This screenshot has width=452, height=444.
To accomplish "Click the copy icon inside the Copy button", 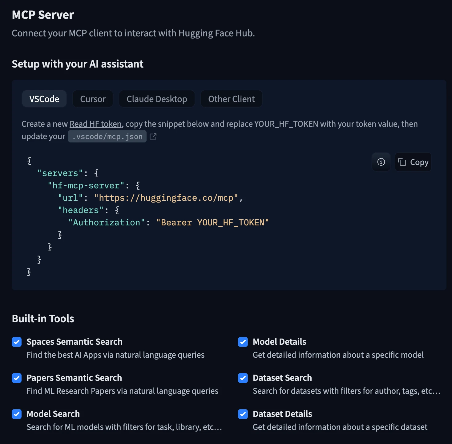I will [402, 162].
